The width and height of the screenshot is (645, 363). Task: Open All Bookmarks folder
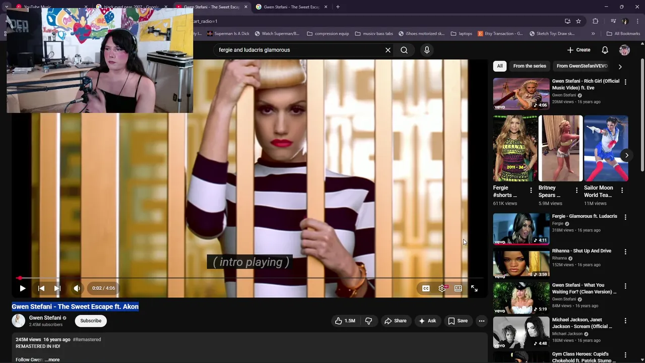point(623,34)
